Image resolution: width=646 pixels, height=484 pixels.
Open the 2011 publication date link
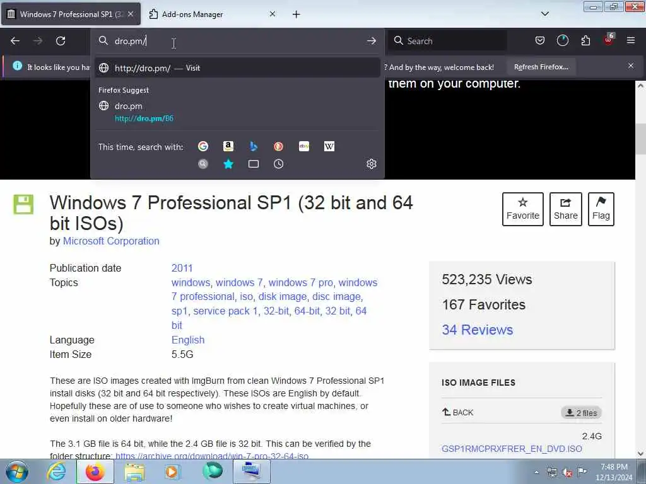tap(182, 268)
